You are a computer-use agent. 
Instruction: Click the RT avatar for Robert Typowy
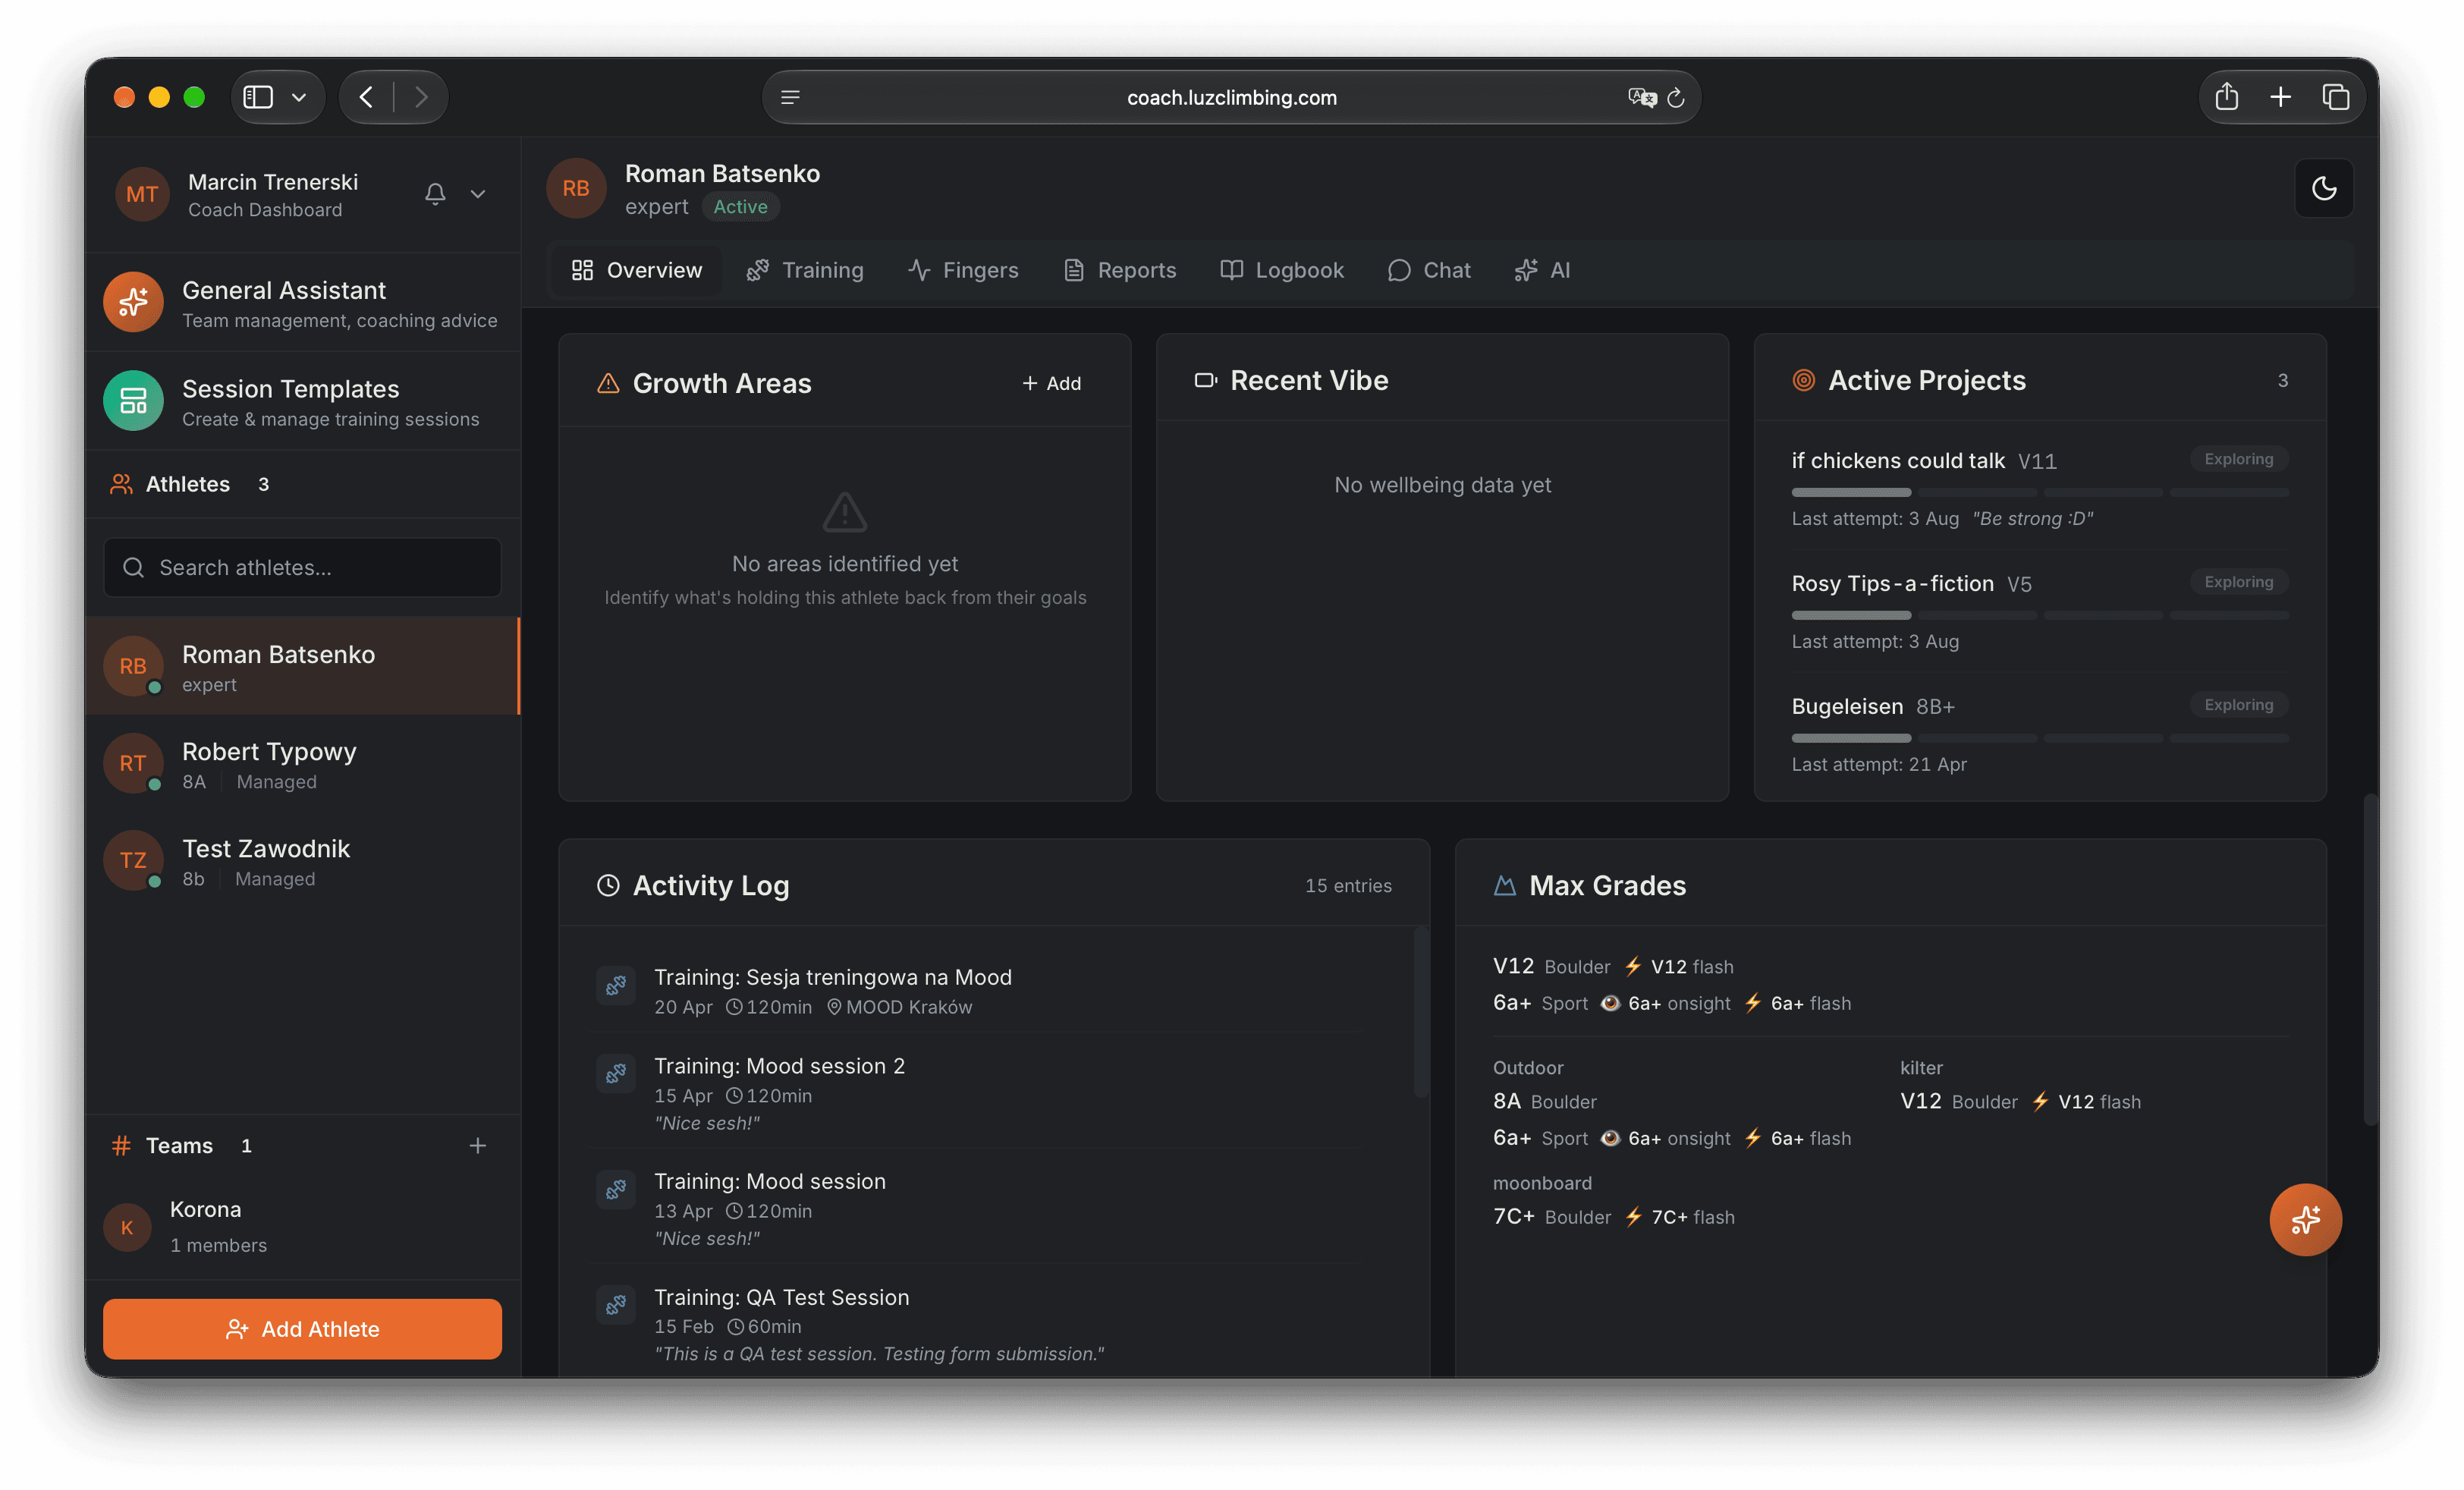coord(133,764)
